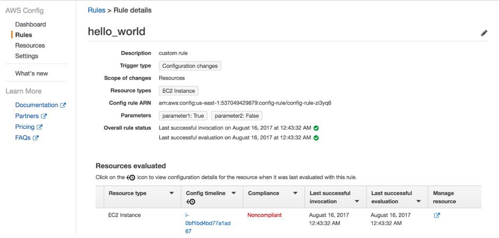This screenshot has width=499, height=238.
Task: Click the parameter2: False tag
Action: tap(237, 116)
